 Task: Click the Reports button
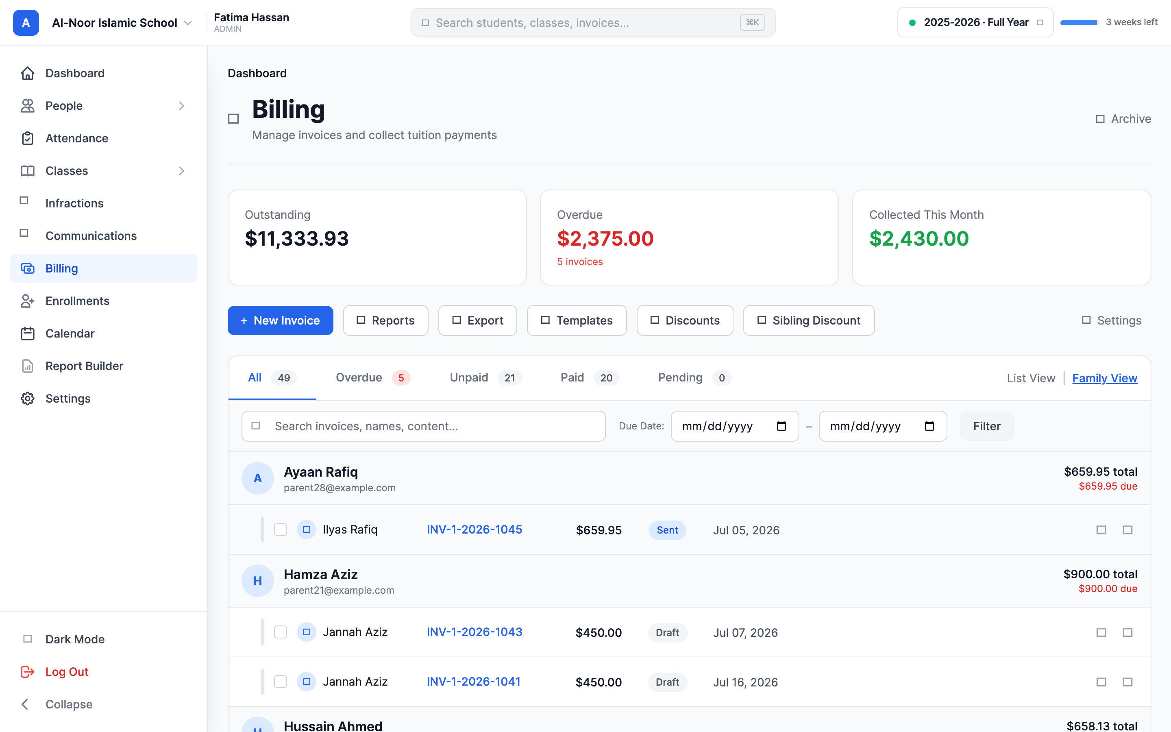pyautogui.click(x=385, y=320)
